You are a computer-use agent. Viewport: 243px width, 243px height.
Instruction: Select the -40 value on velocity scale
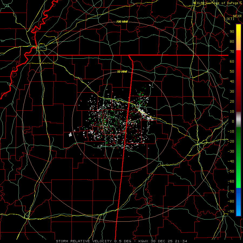coord(231,161)
